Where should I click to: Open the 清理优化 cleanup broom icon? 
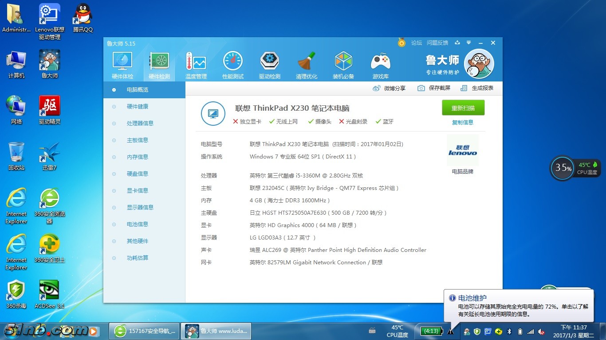pos(306,66)
